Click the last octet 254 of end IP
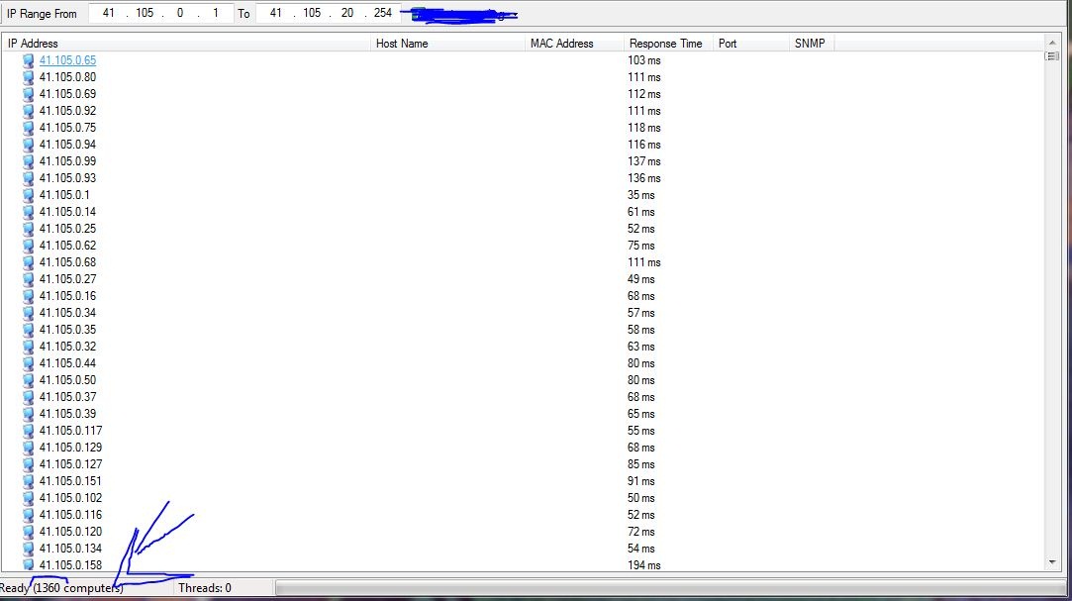 pos(383,14)
